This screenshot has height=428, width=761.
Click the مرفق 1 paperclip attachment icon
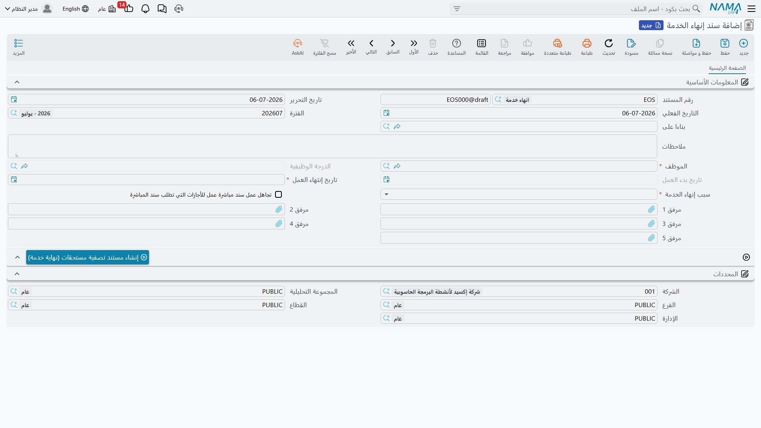651,209
